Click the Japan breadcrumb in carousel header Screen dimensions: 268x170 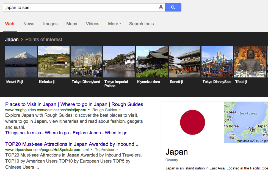click(12, 40)
